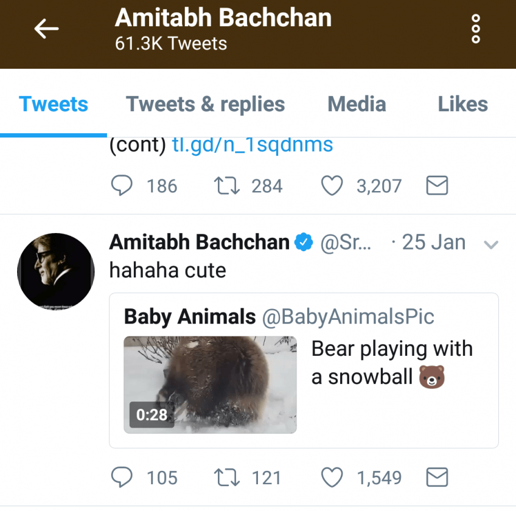Retweet the "hahaha cute" tweet

(x=226, y=478)
